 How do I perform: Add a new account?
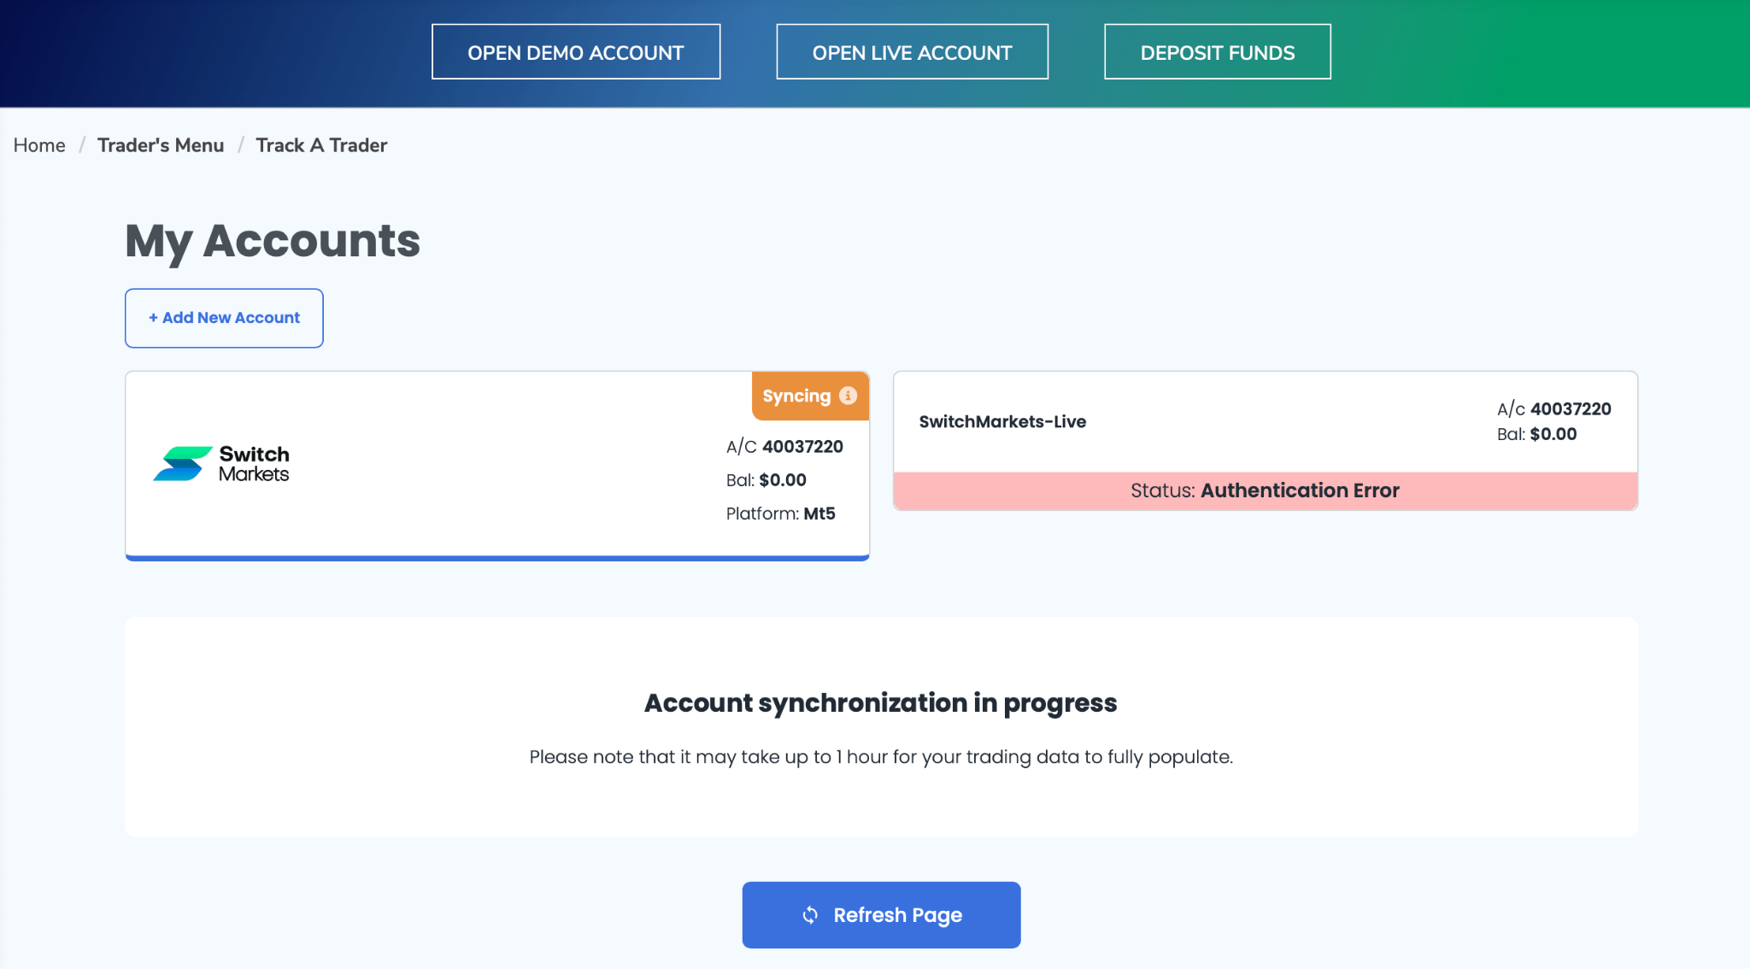(x=224, y=318)
